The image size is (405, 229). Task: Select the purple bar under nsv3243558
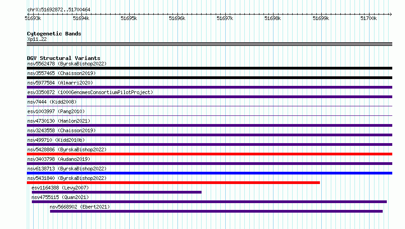click(x=209, y=135)
